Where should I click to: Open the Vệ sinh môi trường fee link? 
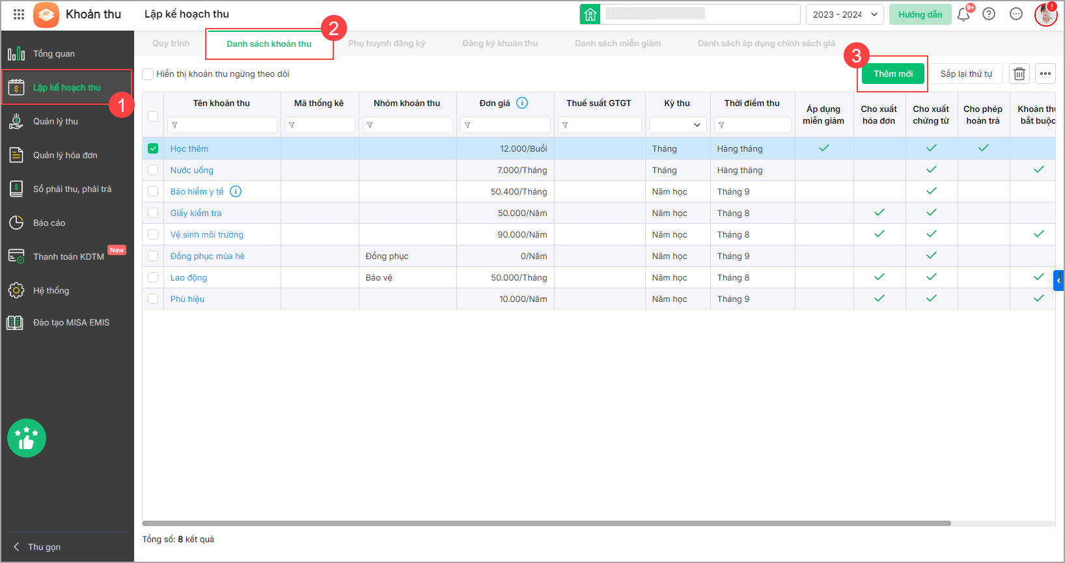point(207,234)
